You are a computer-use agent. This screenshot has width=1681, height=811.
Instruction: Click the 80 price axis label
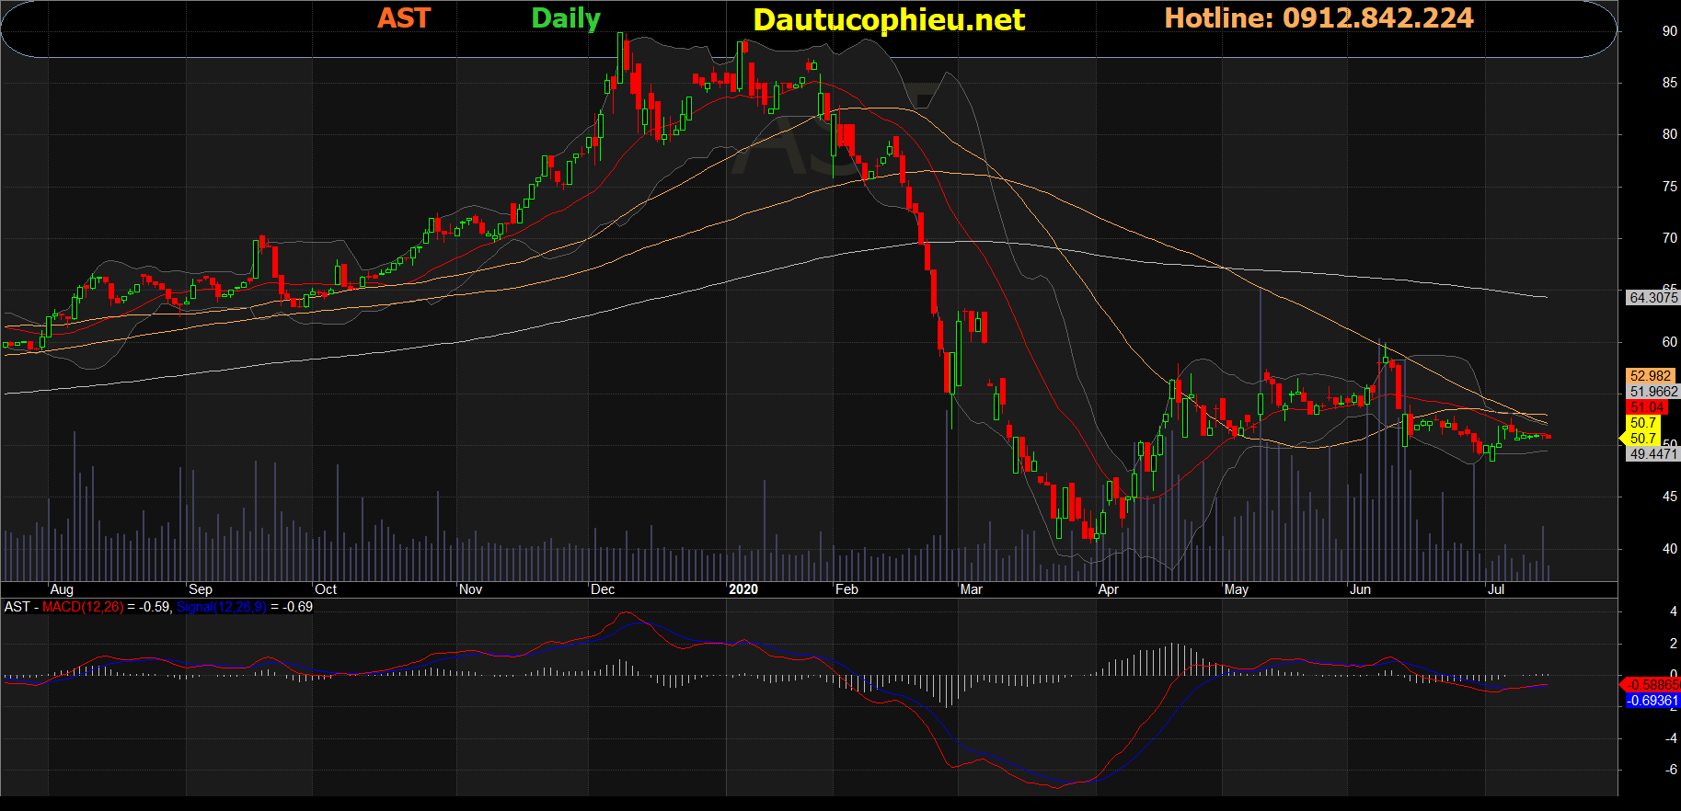(x=1669, y=134)
